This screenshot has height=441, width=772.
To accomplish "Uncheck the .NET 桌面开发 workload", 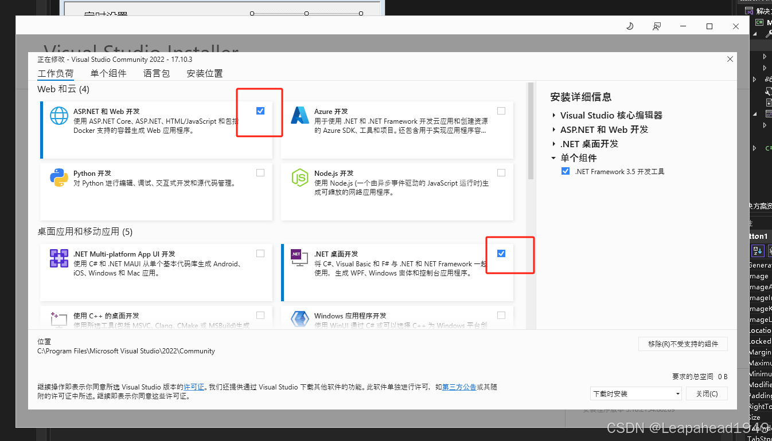I will pyautogui.click(x=501, y=253).
